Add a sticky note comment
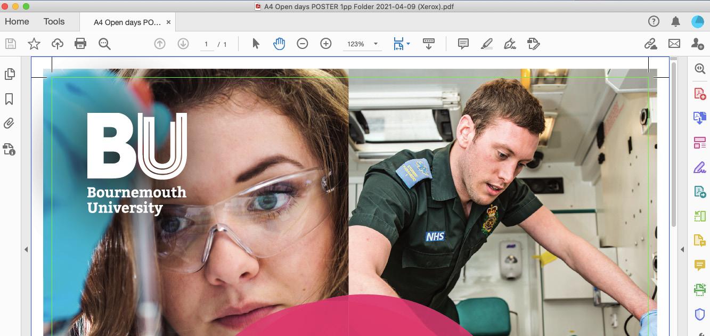The height and width of the screenshot is (336, 710). 463,44
